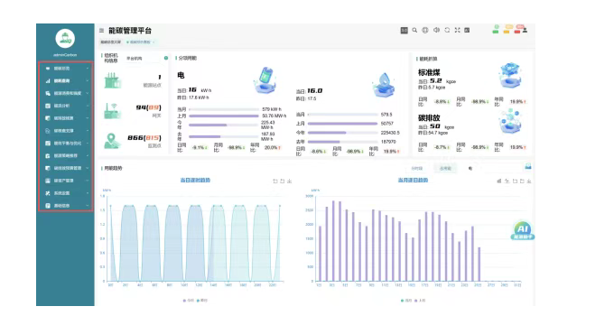The width and height of the screenshot is (614, 325).
Task: Click the wrench icon for 系统设置 in sidebar
Action: (x=48, y=193)
